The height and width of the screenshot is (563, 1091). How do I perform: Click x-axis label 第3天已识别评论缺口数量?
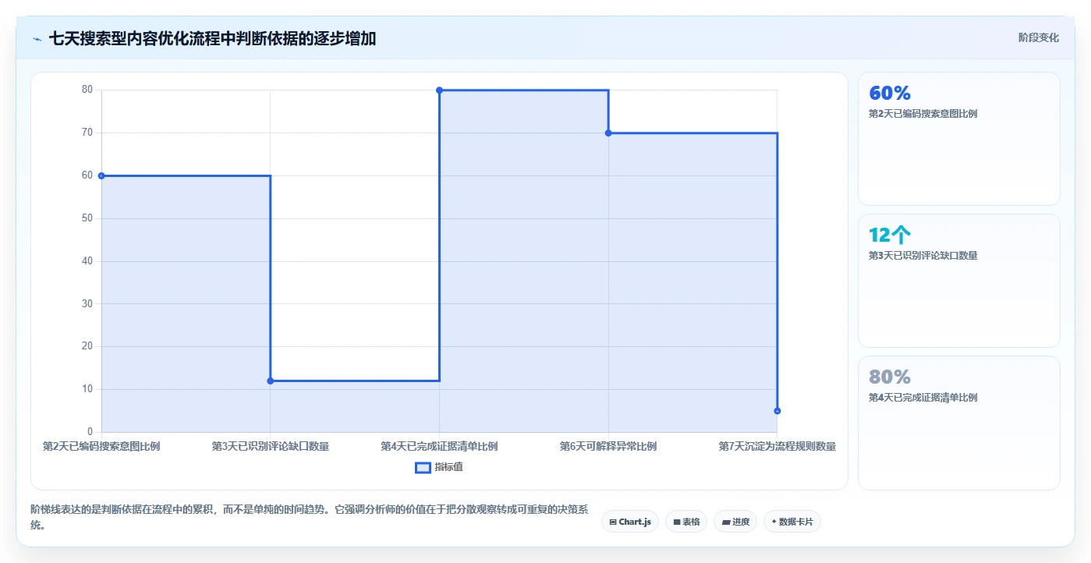271,447
